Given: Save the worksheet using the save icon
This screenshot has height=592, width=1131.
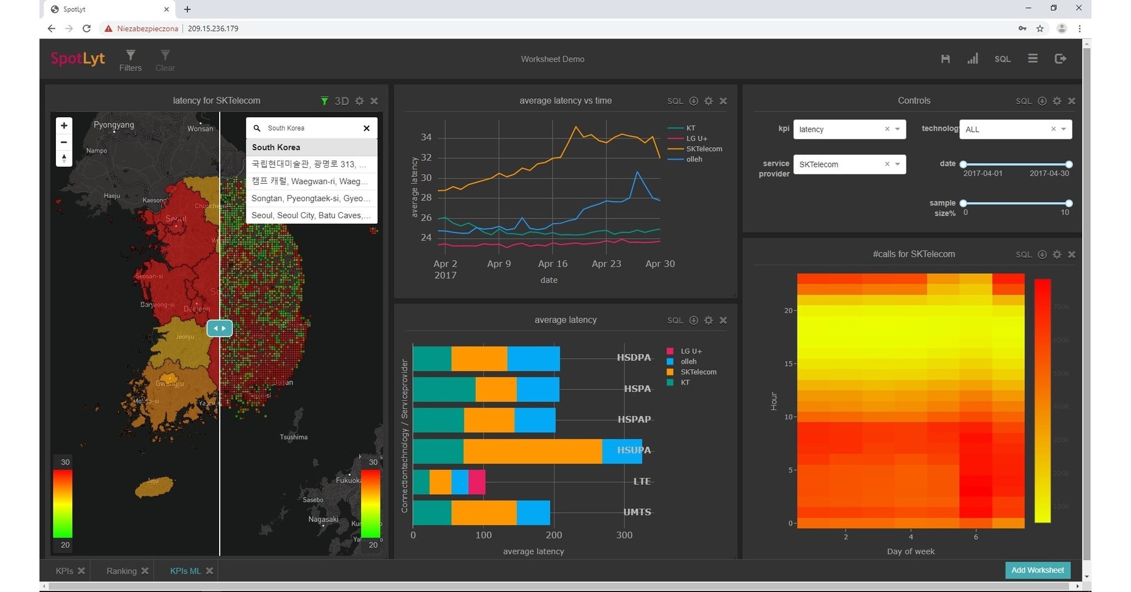Looking at the screenshot, I should pos(945,59).
